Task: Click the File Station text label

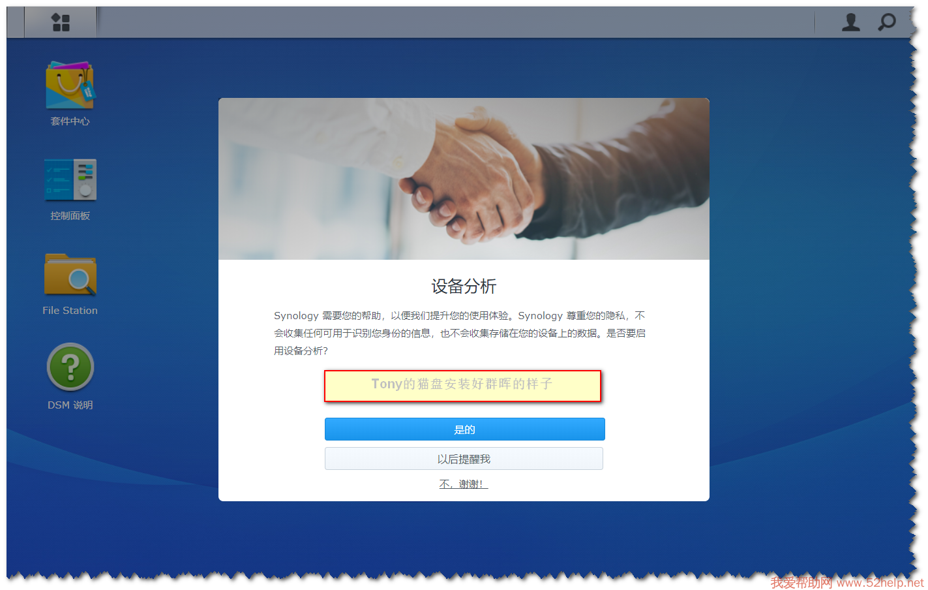Action: point(70,311)
